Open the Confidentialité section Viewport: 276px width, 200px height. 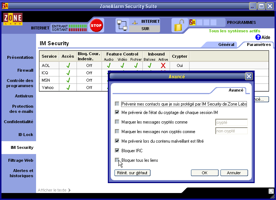[18, 122]
